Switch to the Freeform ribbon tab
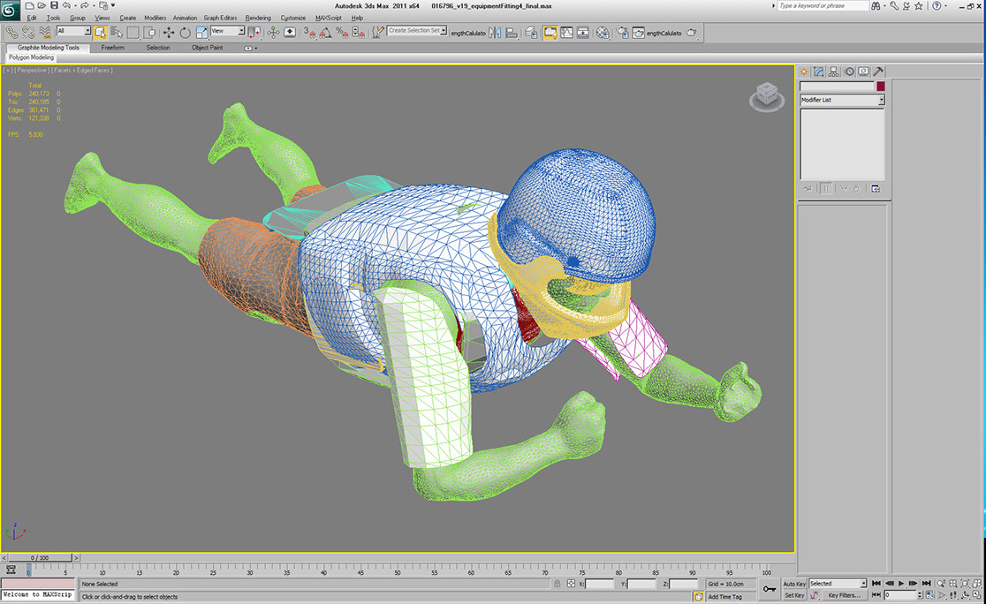 pyautogui.click(x=112, y=48)
